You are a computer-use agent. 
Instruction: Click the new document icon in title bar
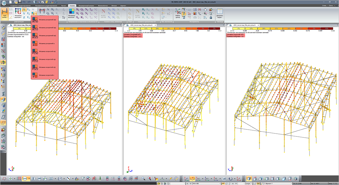11,2
